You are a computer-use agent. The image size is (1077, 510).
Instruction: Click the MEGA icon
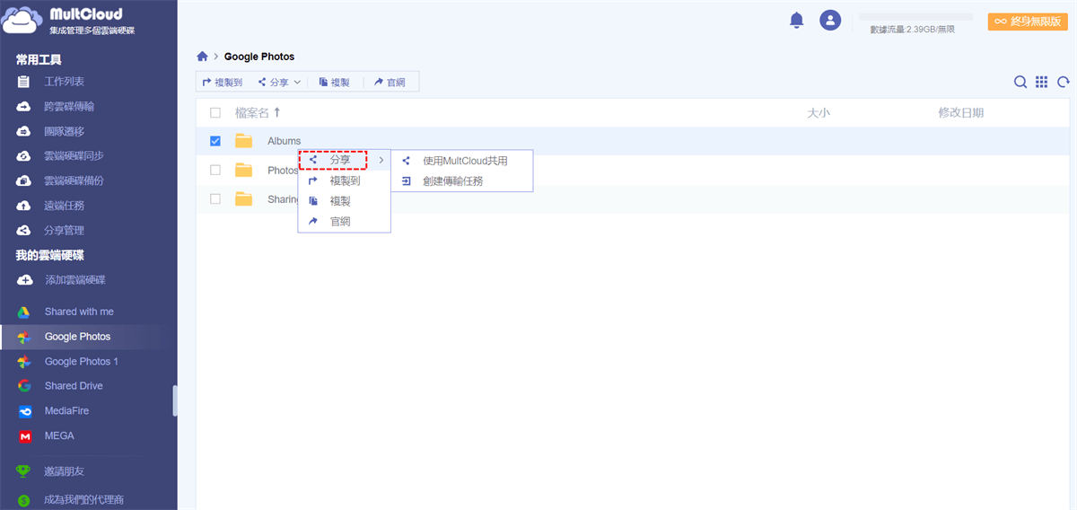(25, 436)
